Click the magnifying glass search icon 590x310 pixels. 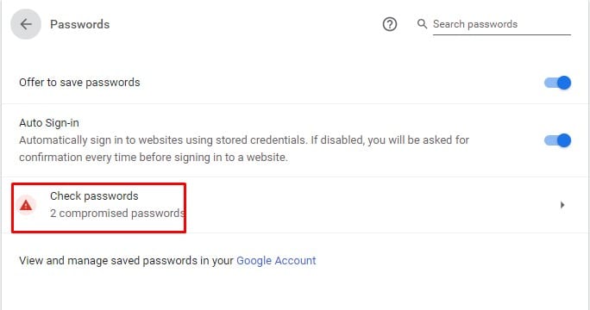[x=422, y=24]
